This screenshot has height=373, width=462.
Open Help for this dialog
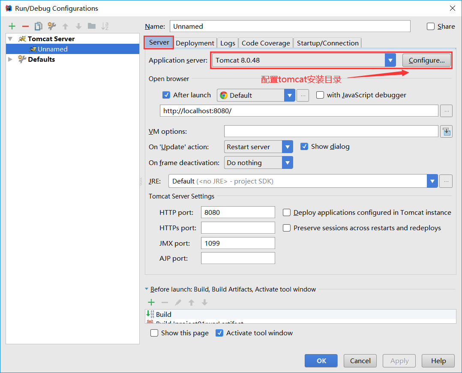438,361
